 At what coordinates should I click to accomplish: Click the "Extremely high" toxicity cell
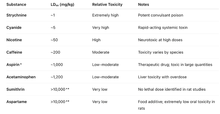pos(105,15)
